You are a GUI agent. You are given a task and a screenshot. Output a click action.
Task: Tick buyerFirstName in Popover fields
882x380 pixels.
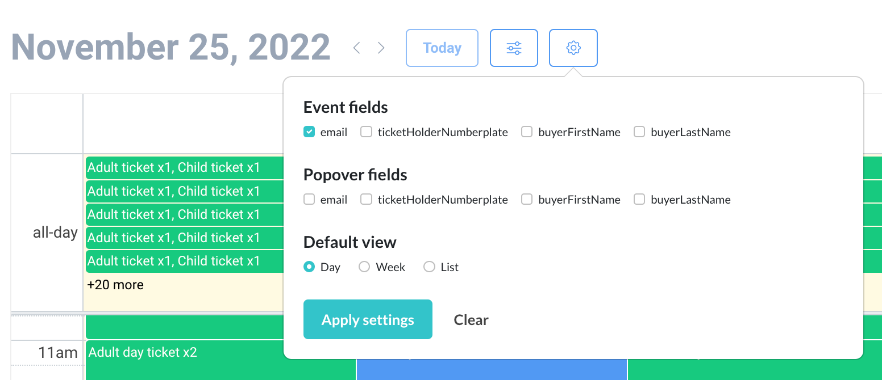coord(527,200)
